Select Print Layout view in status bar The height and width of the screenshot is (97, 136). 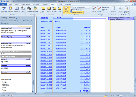(x=105, y=96)
